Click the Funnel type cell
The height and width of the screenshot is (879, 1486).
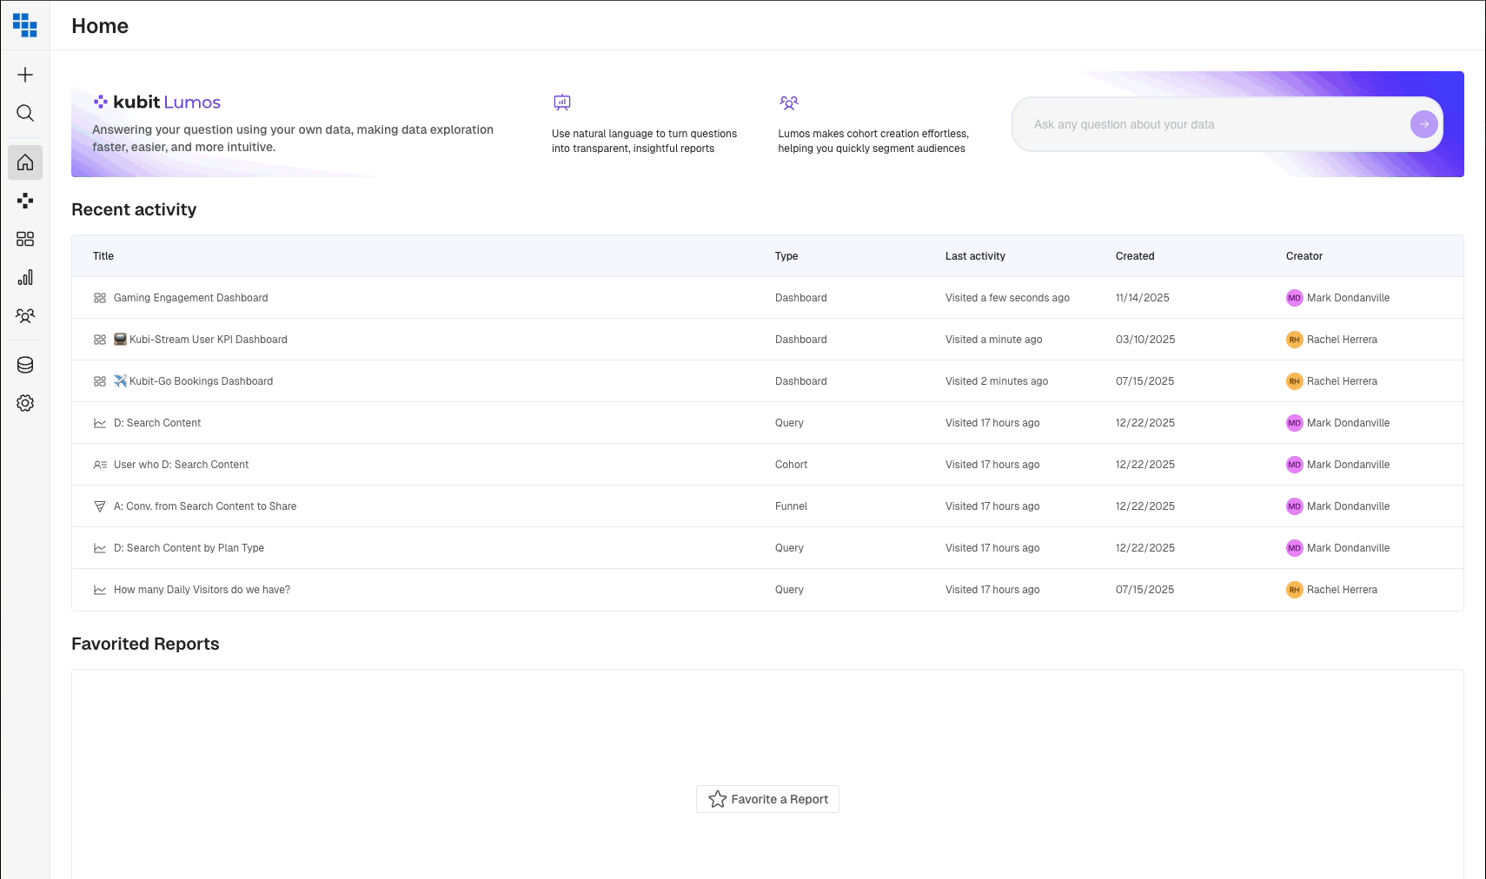click(791, 506)
